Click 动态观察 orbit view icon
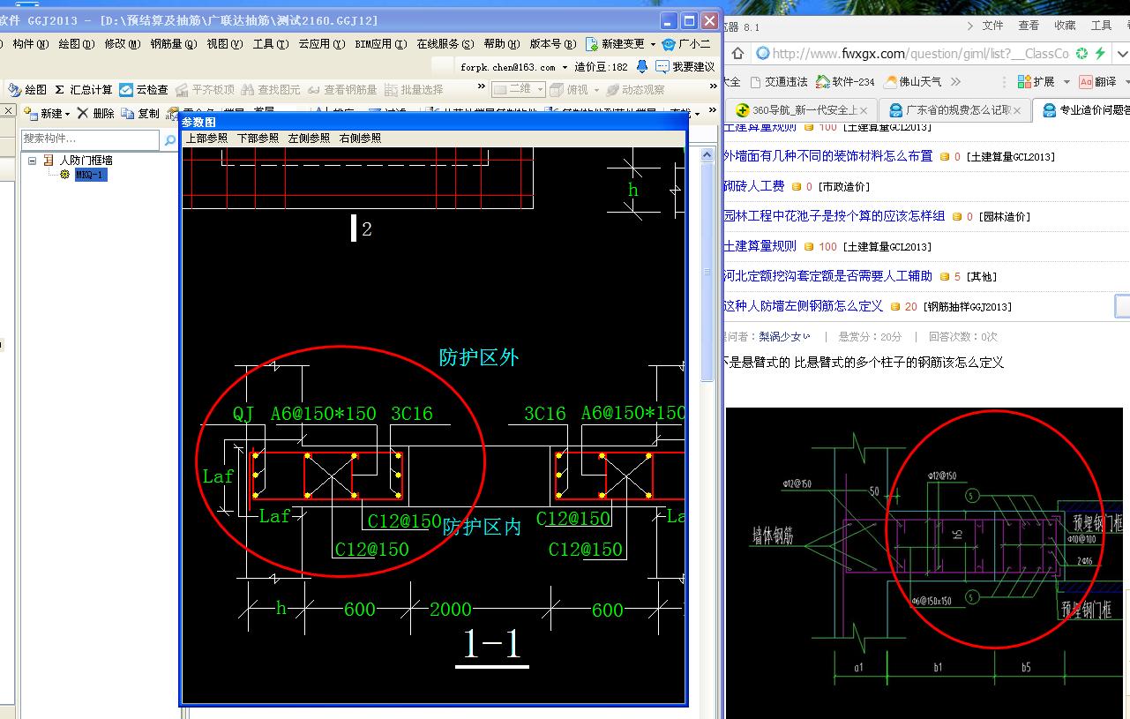Image resolution: width=1130 pixels, height=719 pixels. tap(636, 89)
